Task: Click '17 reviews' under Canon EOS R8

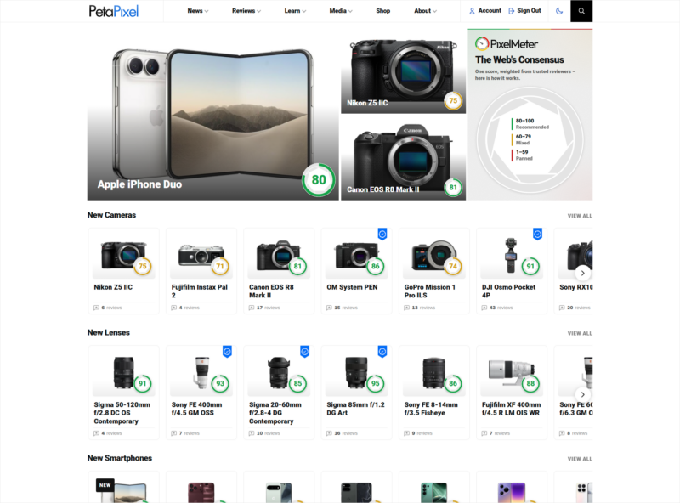Action: click(x=269, y=308)
